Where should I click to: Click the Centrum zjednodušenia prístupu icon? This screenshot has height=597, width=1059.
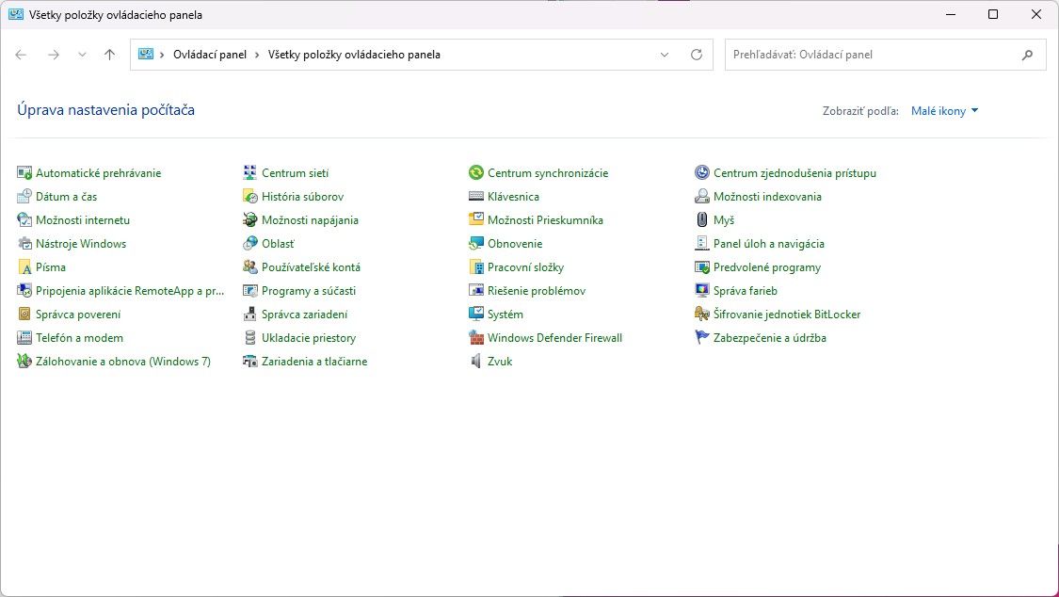point(701,173)
